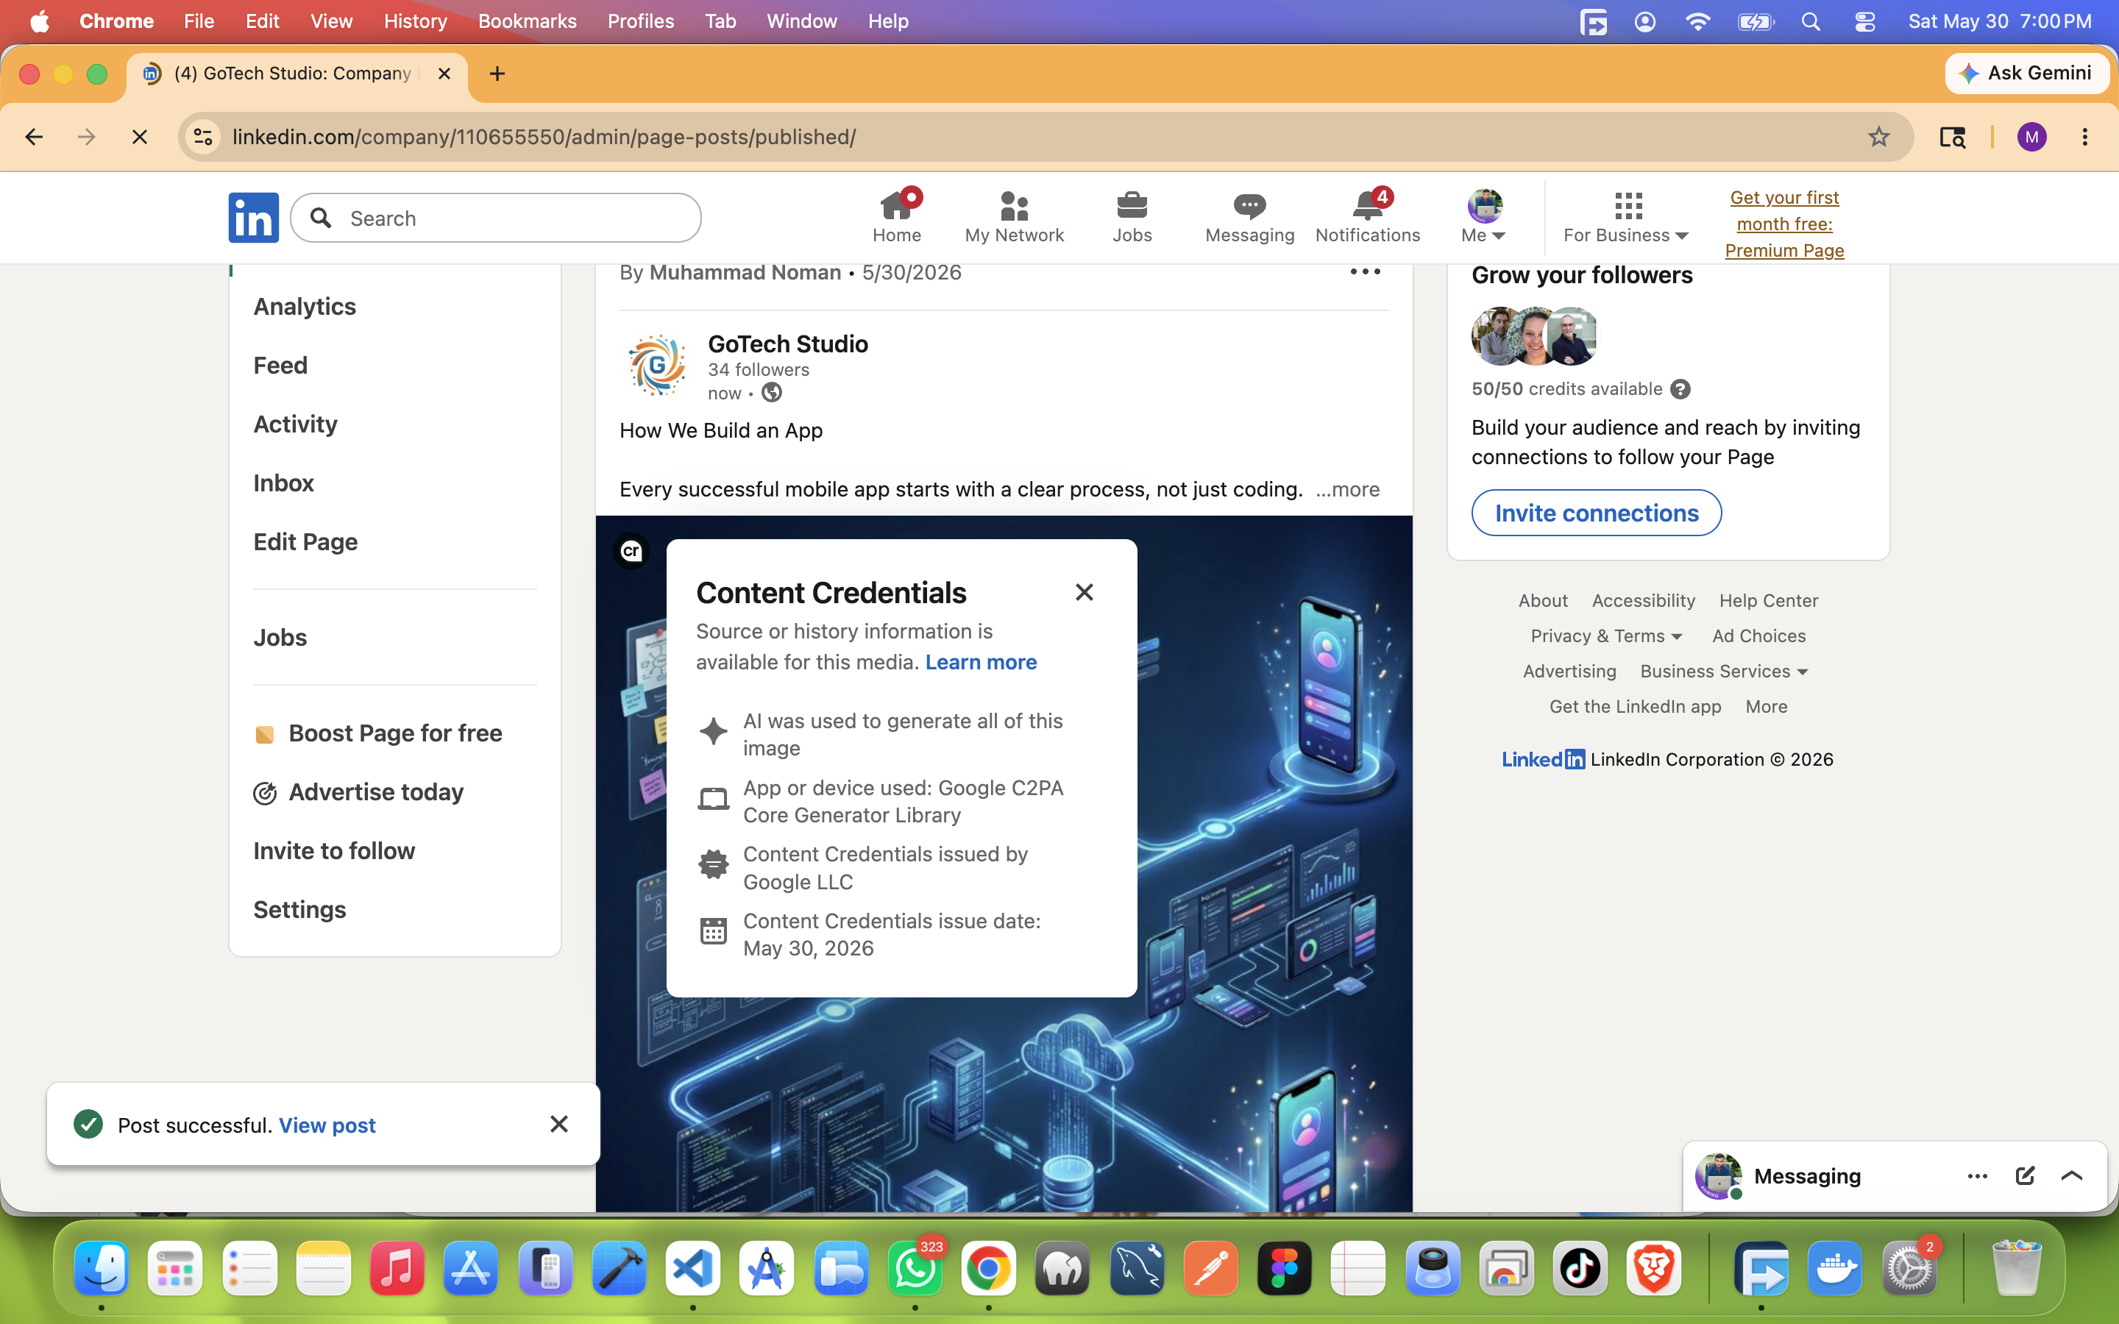Open Docker in the Dock

click(1835, 1268)
